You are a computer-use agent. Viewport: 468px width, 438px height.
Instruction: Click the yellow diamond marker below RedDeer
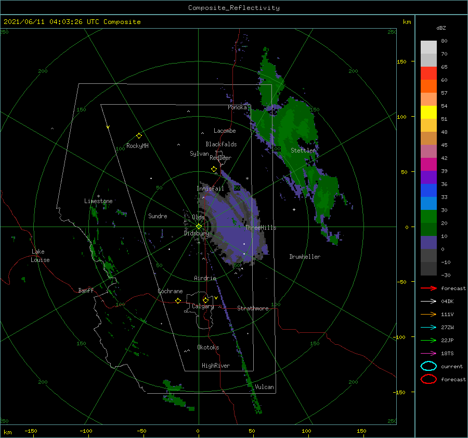click(x=214, y=169)
